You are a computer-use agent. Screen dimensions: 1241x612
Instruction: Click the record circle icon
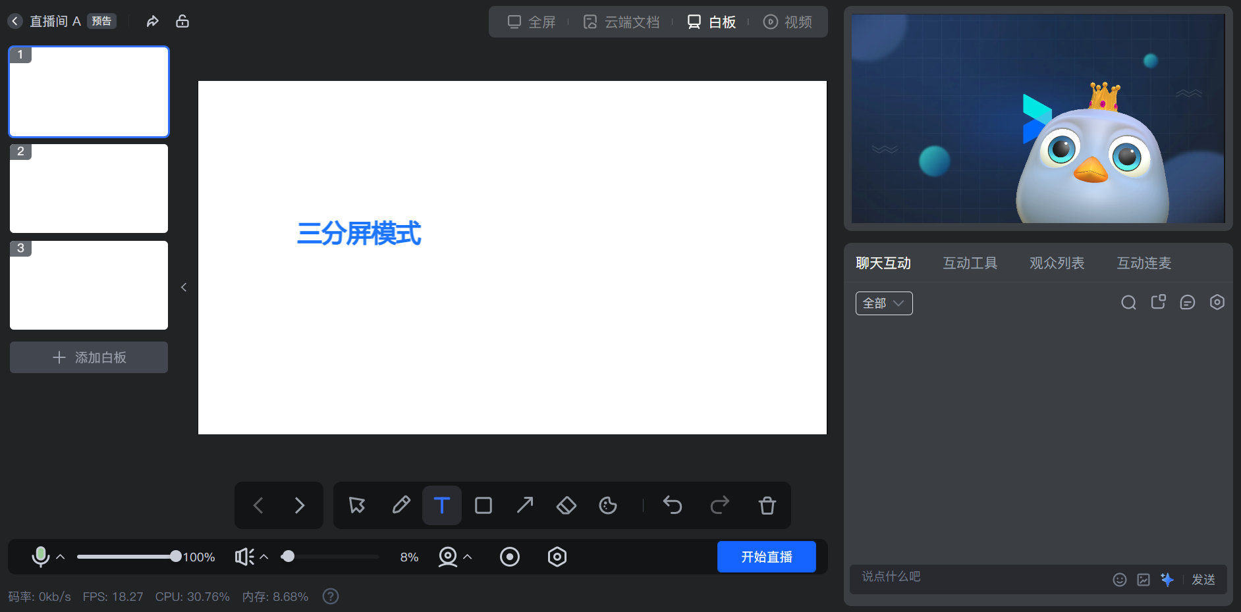tap(510, 557)
